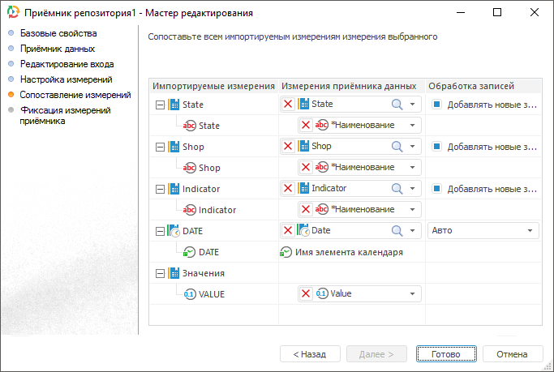Clear the State dimension mapping red X
This screenshot has width=554, height=372.
288,104
